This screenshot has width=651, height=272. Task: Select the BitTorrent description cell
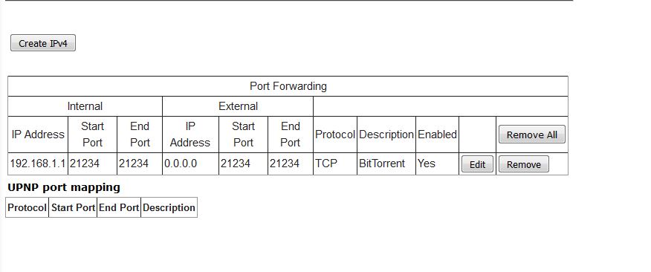(x=386, y=163)
